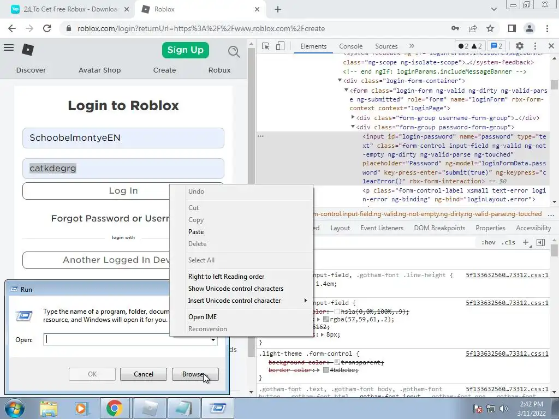The height and width of the screenshot is (419, 559).
Task: Open Chrome's three-dot menu
Action: click(x=547, y=28)
